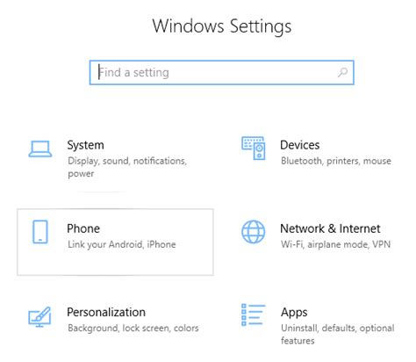Focus the Find a setting search box
Image resolution: width=416 pixels, height=362 pixels.
coord(222,73)
